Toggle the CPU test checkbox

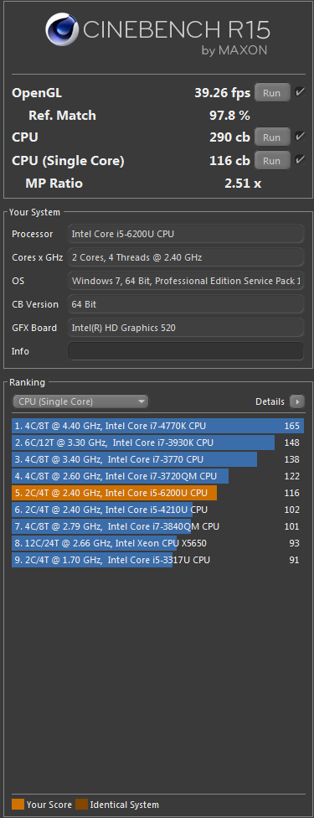300,137
